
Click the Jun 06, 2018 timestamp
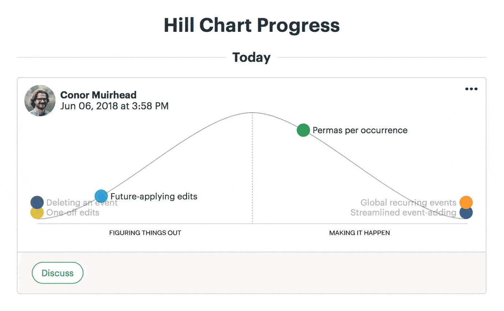[114, 106]
